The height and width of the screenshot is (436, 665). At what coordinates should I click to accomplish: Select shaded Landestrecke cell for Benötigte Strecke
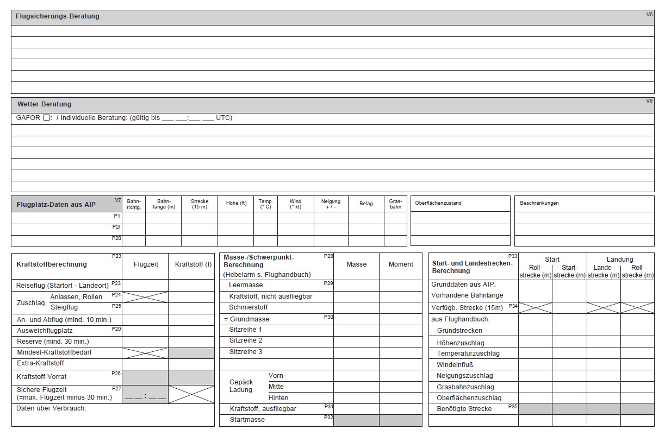[x=604, y=409]
